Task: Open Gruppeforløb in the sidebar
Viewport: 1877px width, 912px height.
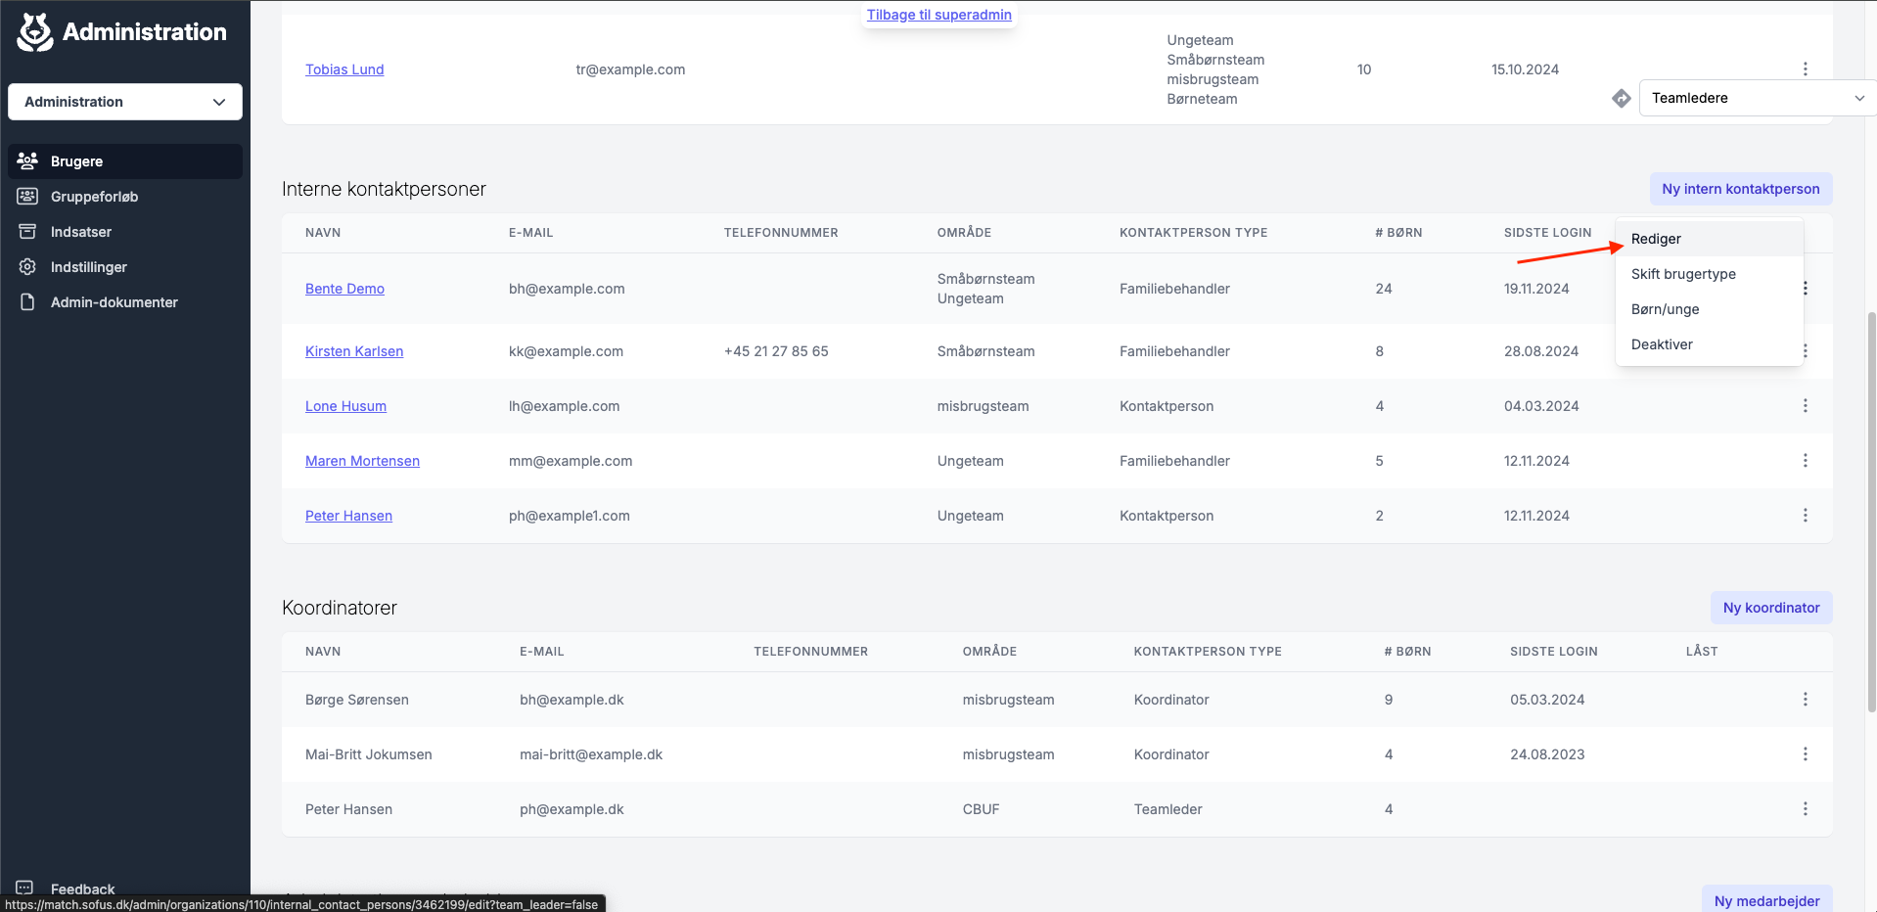Action: (125, 196)
